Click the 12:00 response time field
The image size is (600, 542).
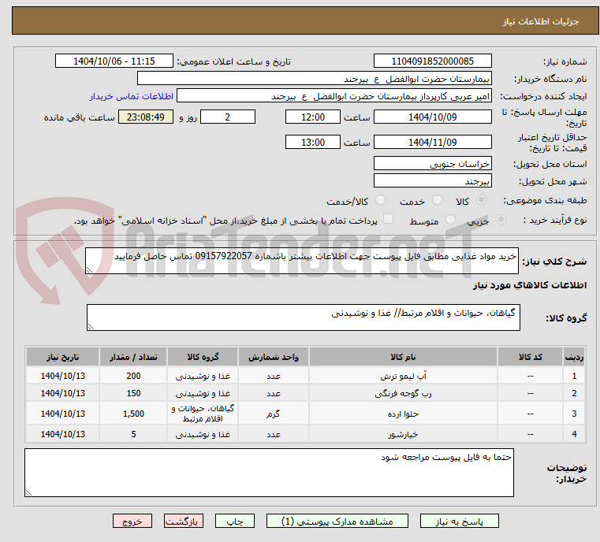[312, 117]
